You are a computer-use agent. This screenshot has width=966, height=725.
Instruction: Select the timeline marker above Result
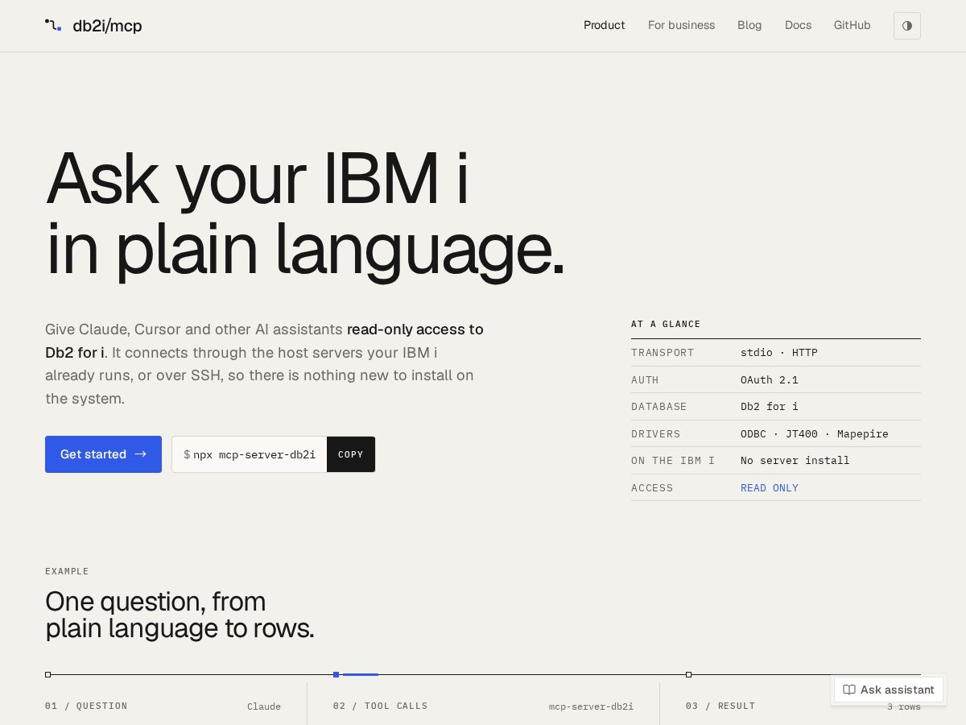coord(689,674)
